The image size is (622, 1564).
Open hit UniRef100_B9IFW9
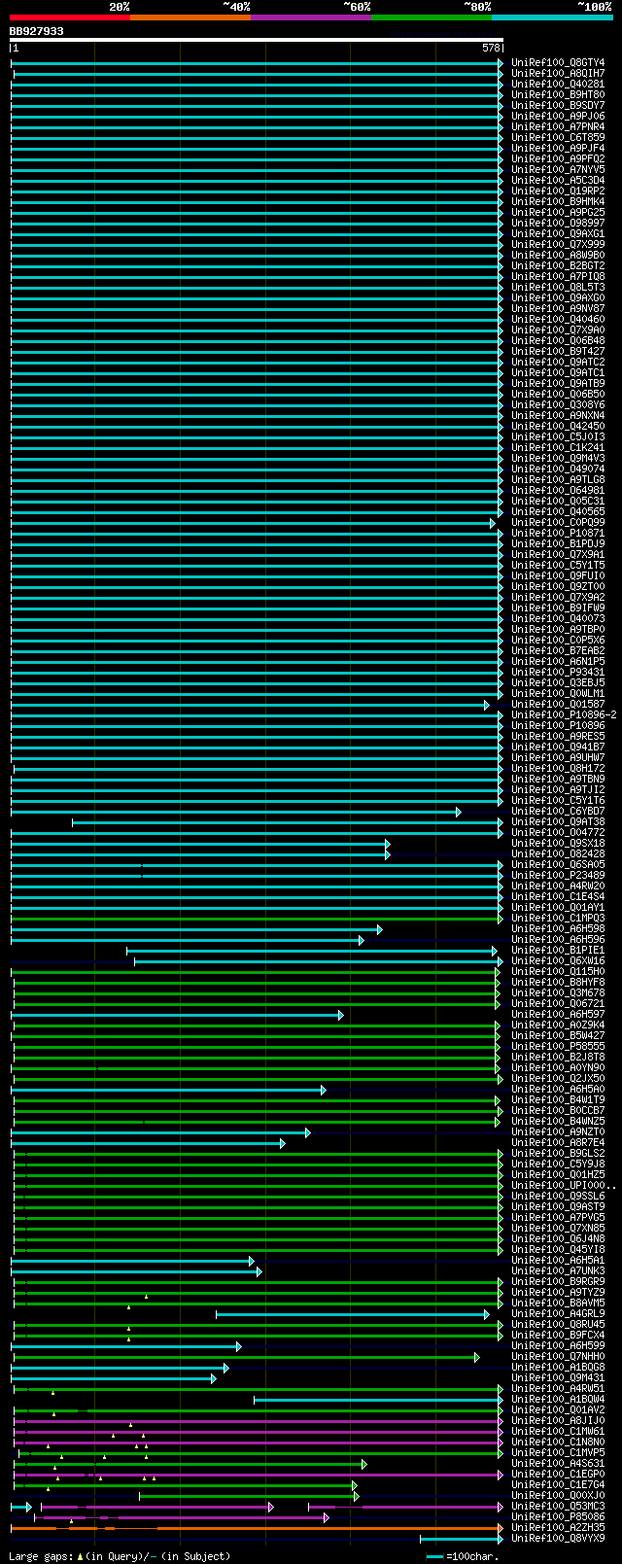click(x=558, y=608)
